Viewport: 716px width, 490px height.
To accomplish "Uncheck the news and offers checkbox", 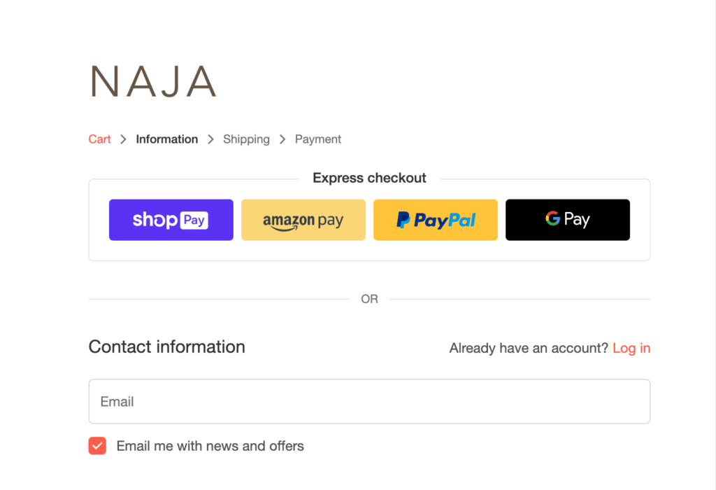I will click(x=97, y=446).
